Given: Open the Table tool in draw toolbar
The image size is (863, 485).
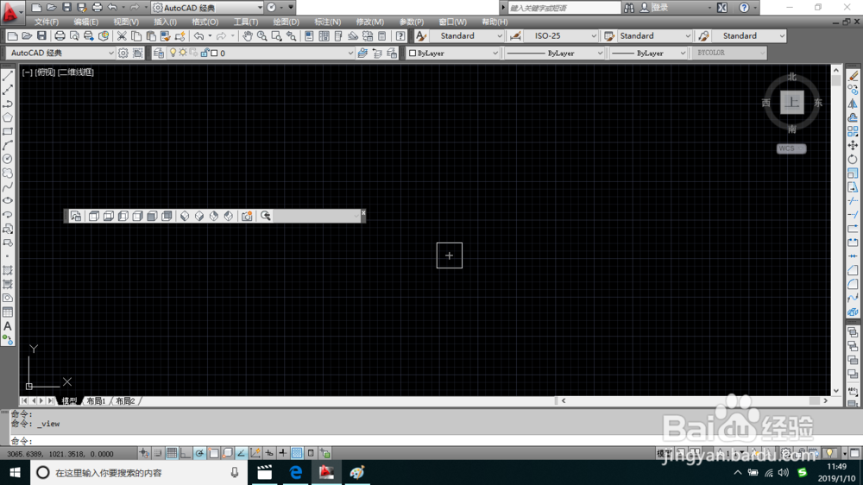Looking at the screenshot, I should (x=8, y=312).
